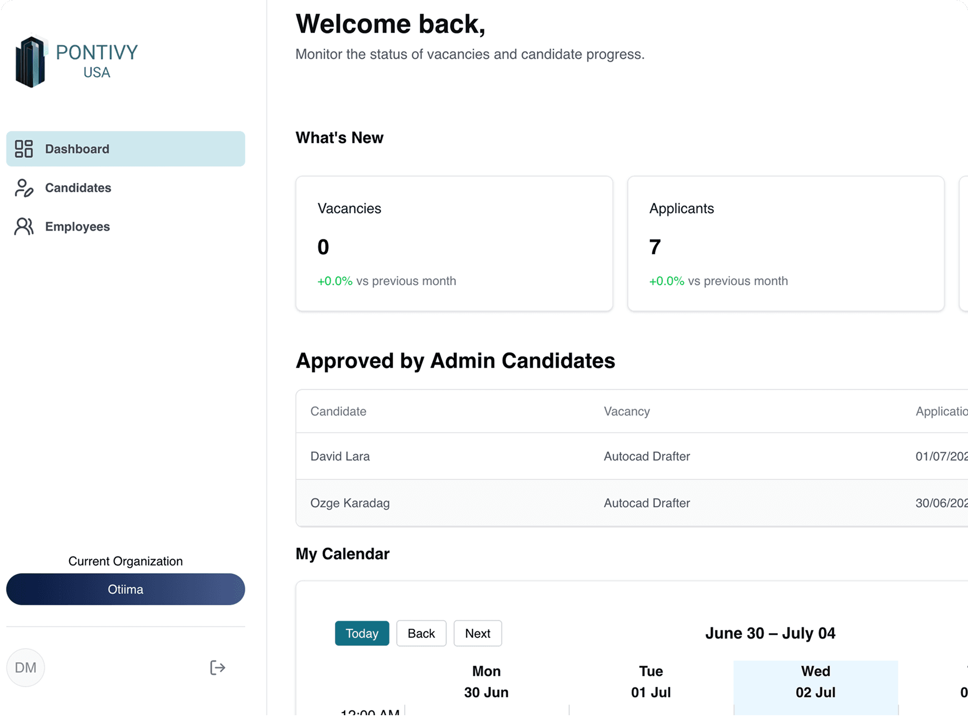
Task: Click the Candidate column header
Action: point(338,412)
